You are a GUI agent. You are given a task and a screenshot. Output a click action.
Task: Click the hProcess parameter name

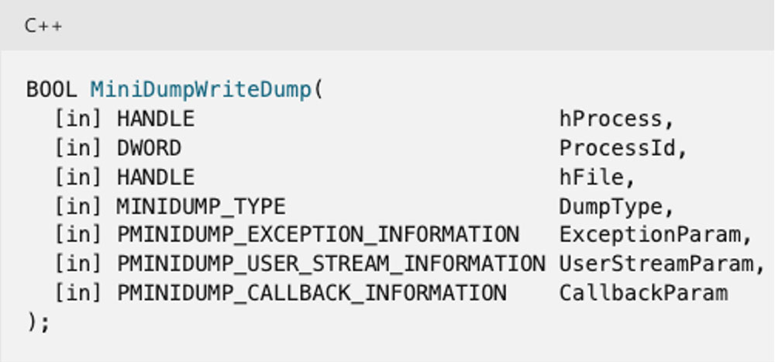pos(611,119)
